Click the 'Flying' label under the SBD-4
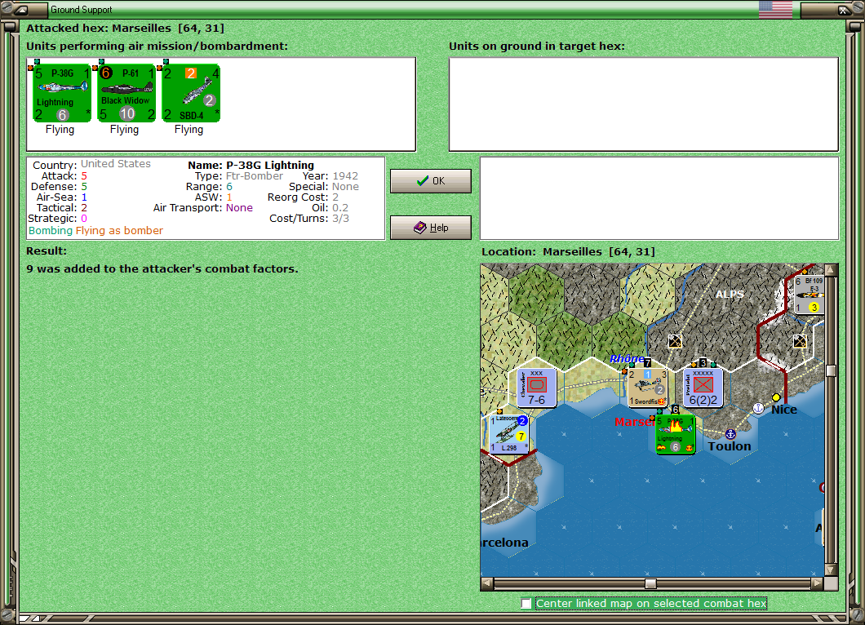The image size is (865, 625). coord(189,129)
